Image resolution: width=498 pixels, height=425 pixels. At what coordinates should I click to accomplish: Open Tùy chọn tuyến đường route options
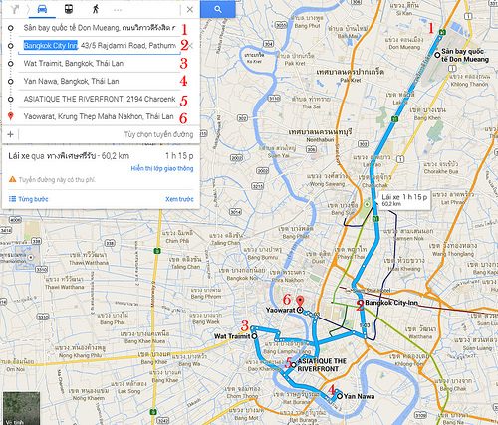pyautogui.click(x=158, y=134)
